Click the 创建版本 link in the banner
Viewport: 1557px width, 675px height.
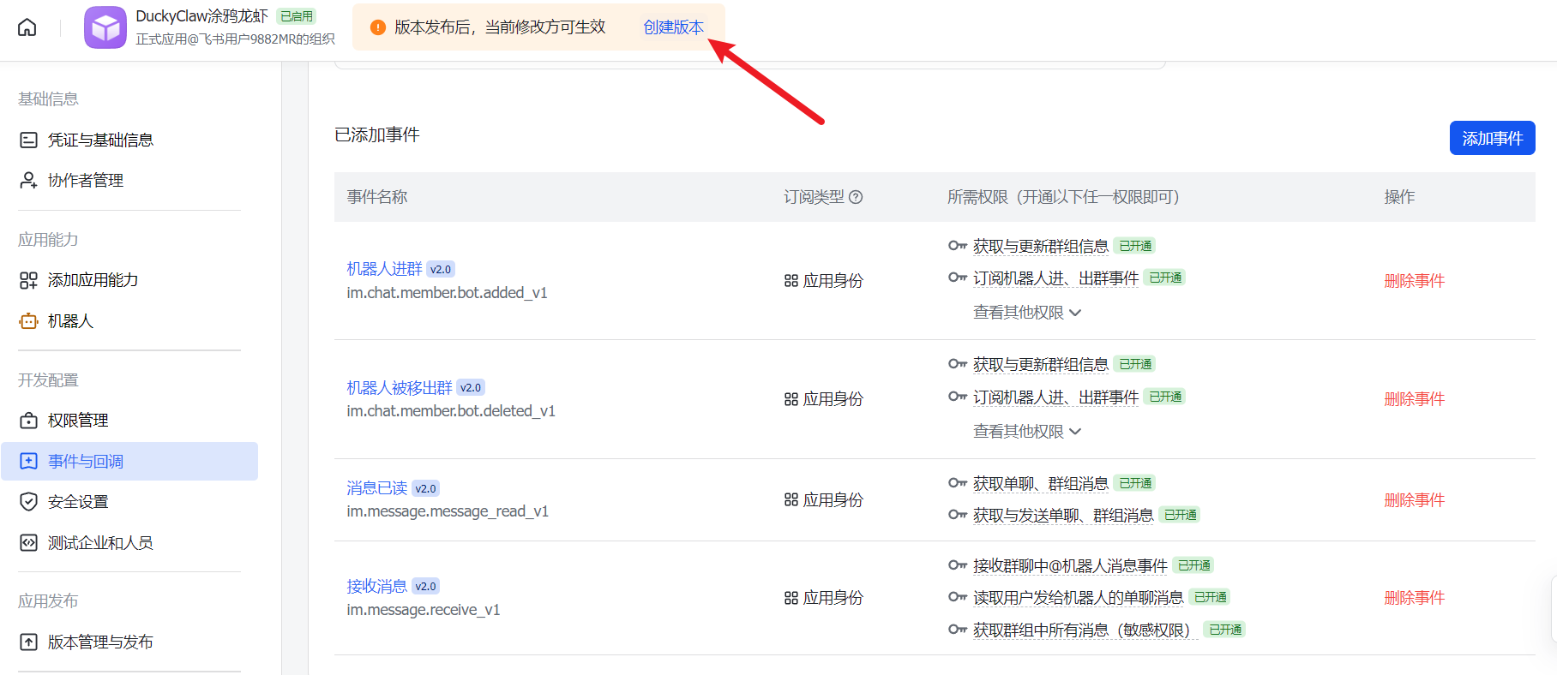click(x=673, y=27)
